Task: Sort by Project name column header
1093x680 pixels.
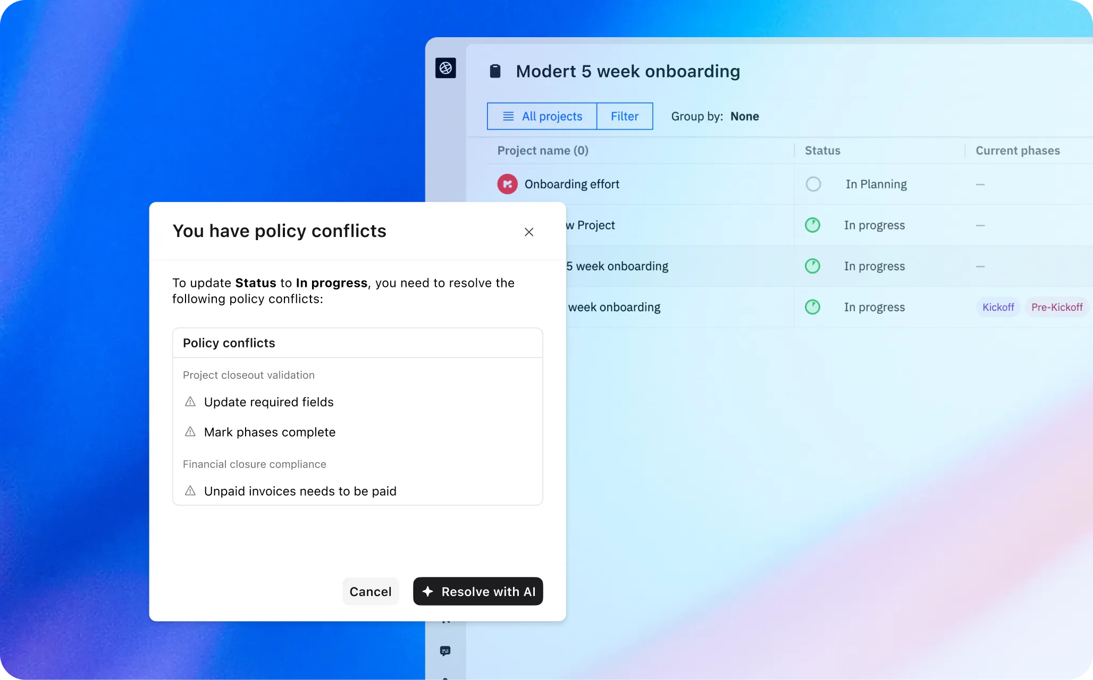Action: pos(543,150)
